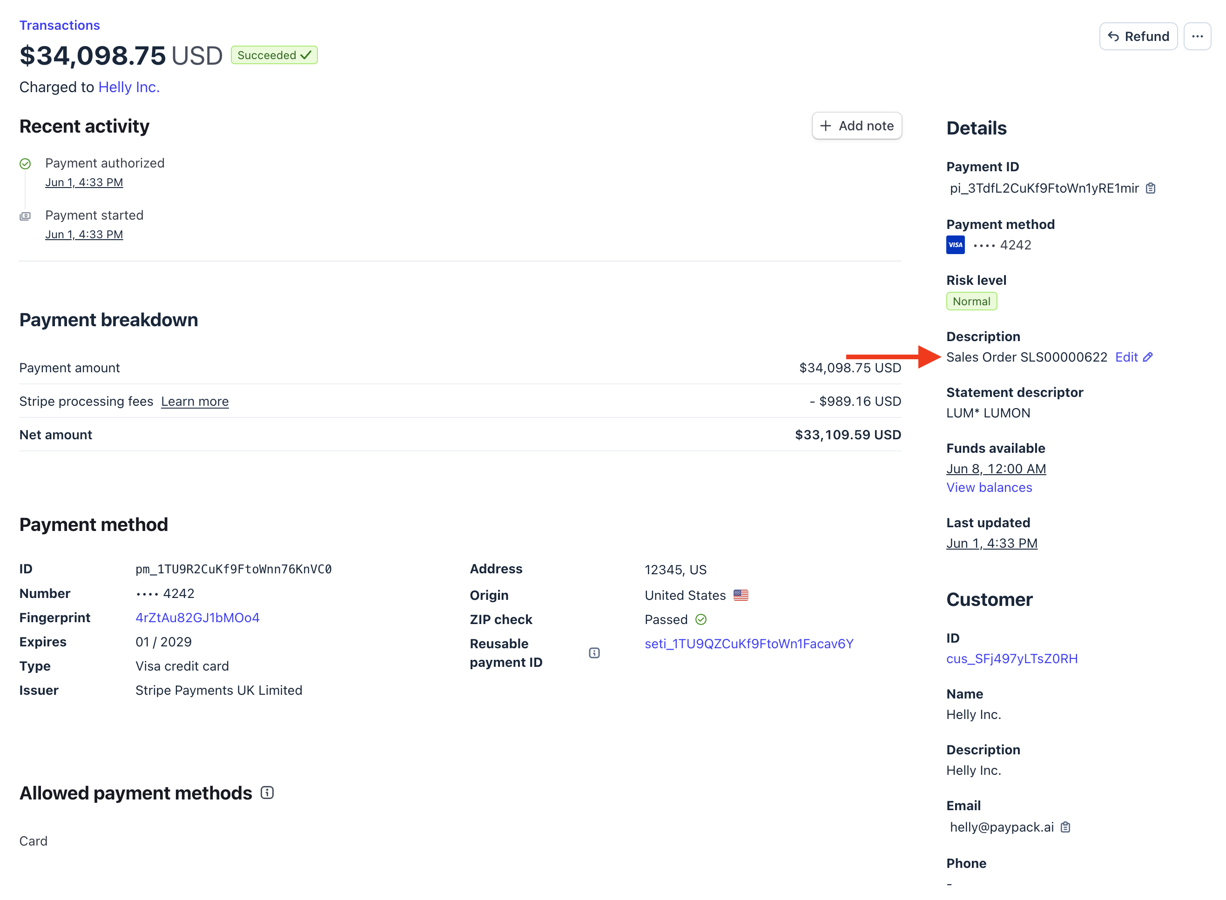Click Last updated date Jun 1, 4:33 PM
This screenshot has width=1226, height=900.
(991, 543)
